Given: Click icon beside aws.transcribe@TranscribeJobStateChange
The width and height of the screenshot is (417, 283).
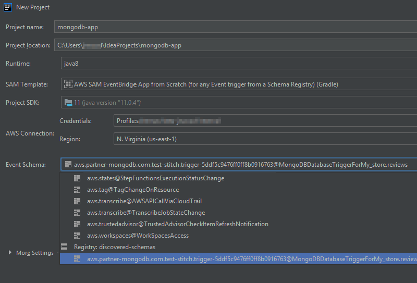Looking at the screenshot, I should (x=77, y=213).
